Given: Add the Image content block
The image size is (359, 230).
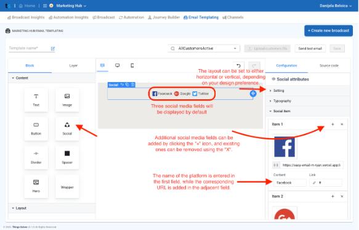Looking at the screenshot, I should (67, 100).
